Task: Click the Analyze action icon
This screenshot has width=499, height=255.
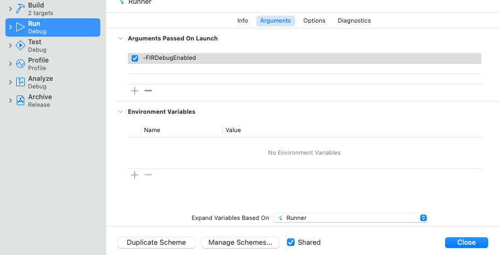Action: pos(20,82)
